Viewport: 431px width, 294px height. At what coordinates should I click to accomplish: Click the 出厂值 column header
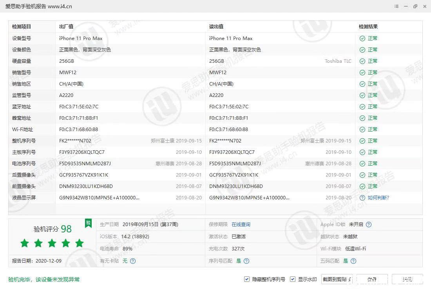[66, 27]
